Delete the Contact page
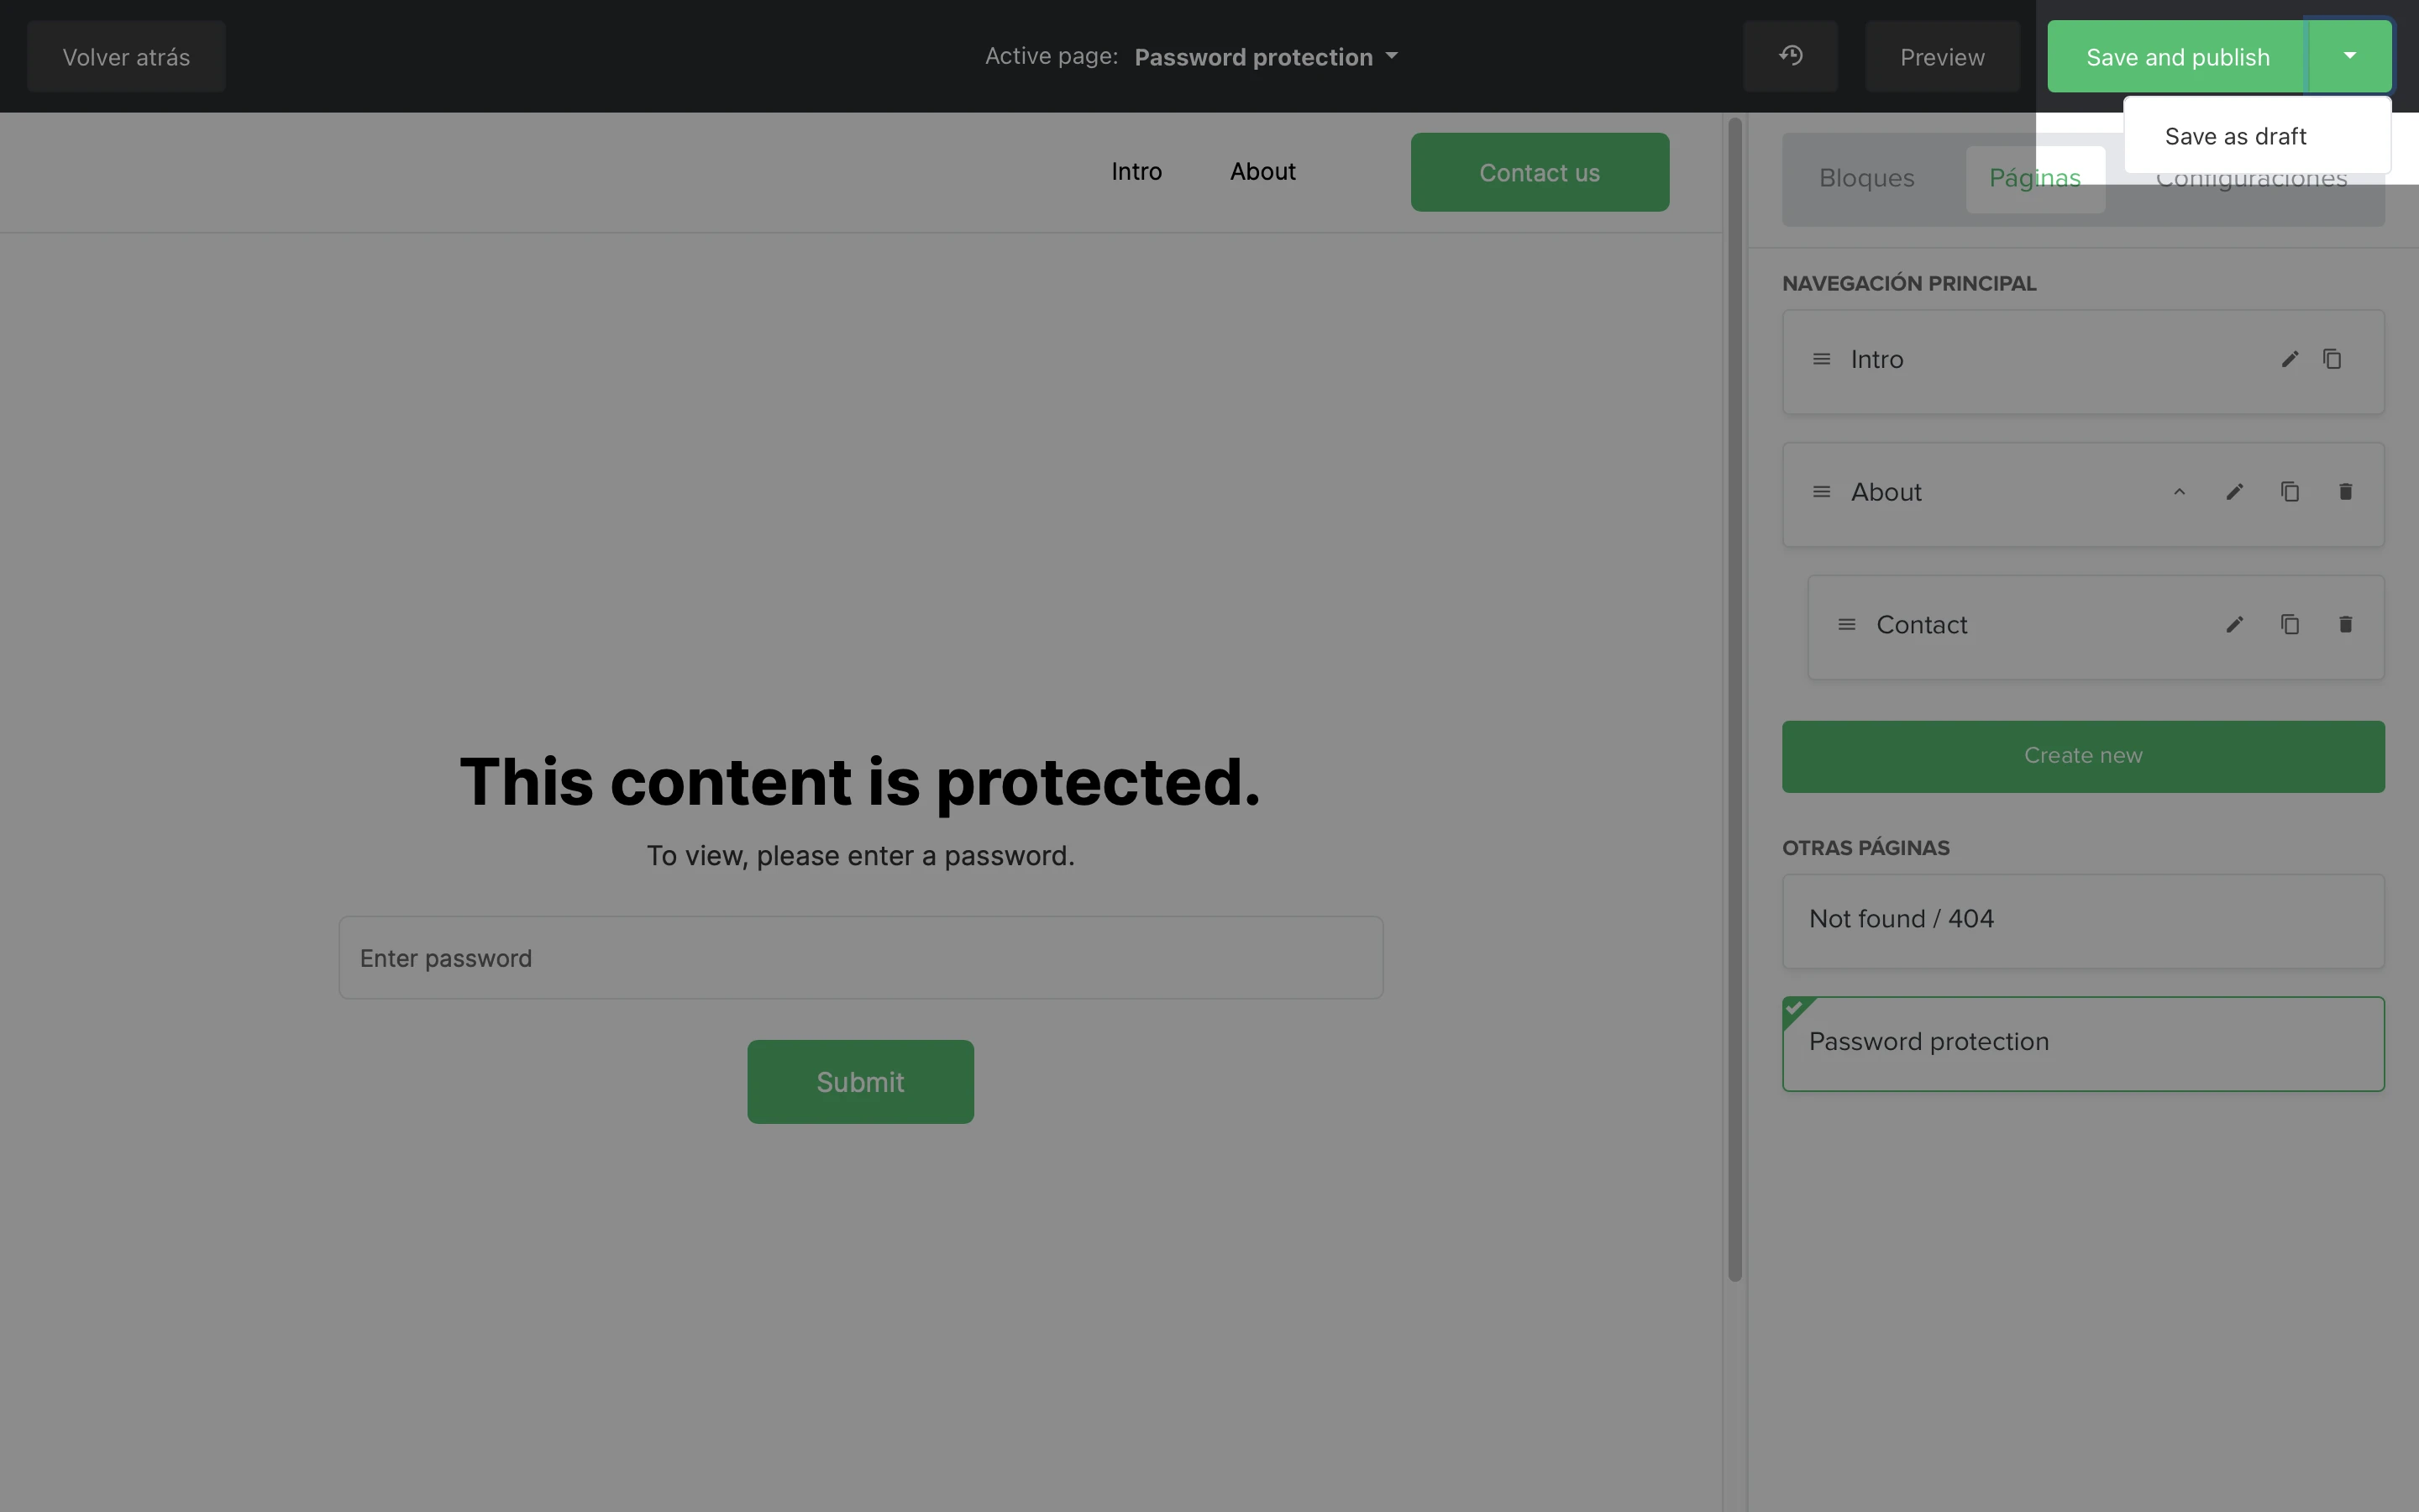 coord(2346,625)
